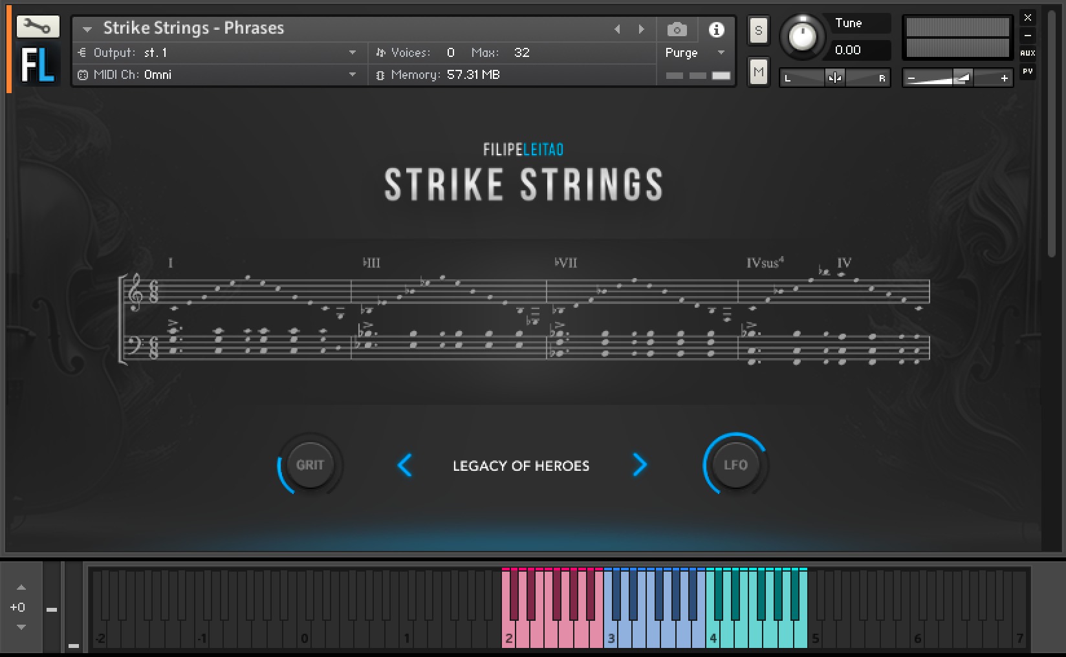Click the wrench icon to edit the instrument

point(37,27)
